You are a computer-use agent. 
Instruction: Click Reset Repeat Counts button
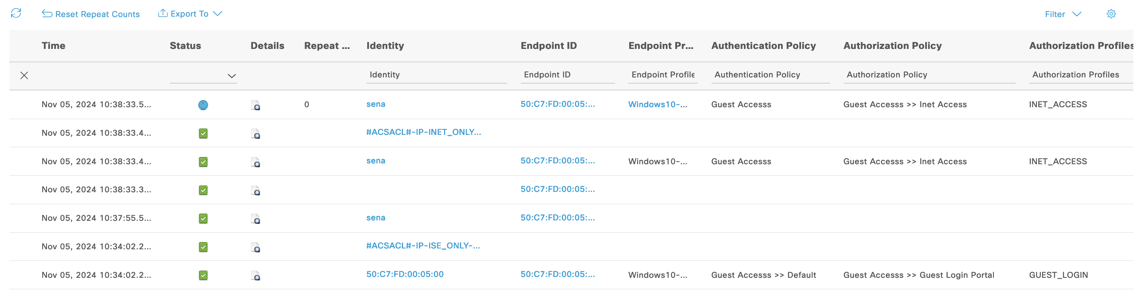coord(90,14)
